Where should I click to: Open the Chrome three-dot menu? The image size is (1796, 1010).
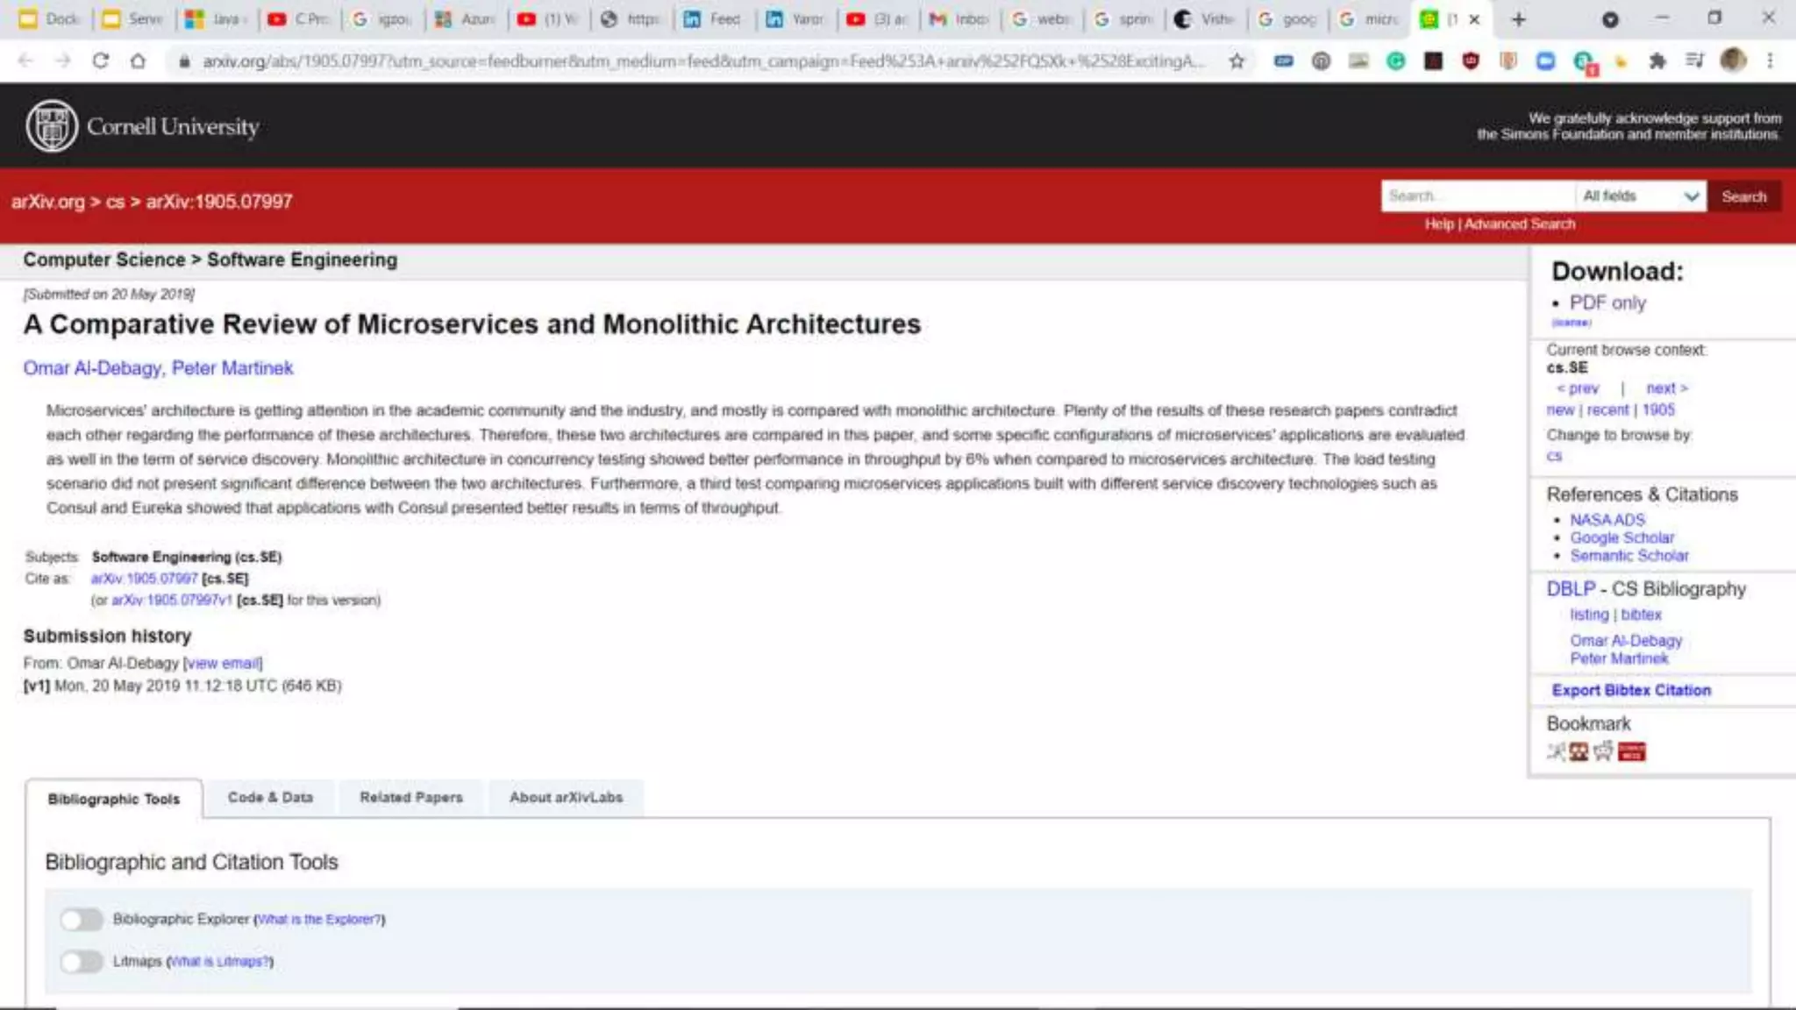[x=1770, y=61]
